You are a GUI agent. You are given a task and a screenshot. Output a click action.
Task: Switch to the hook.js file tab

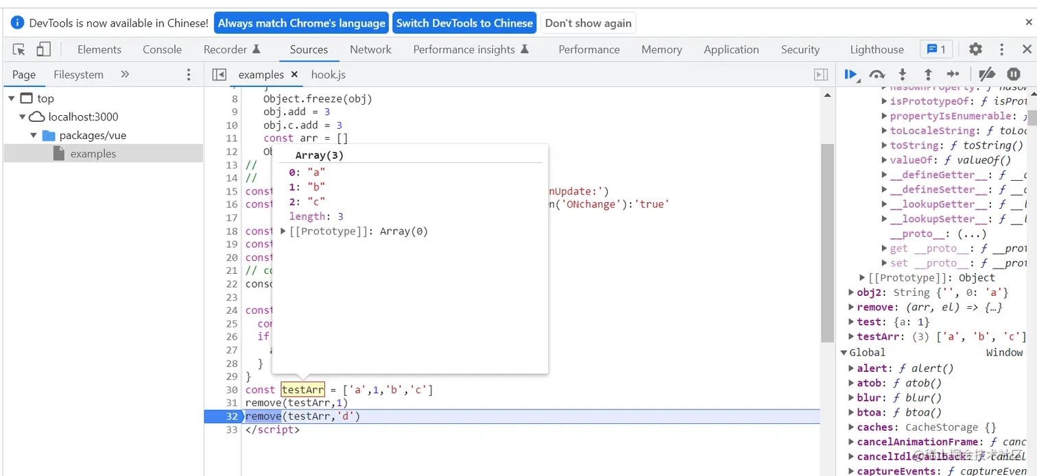(x=329, y=75)
